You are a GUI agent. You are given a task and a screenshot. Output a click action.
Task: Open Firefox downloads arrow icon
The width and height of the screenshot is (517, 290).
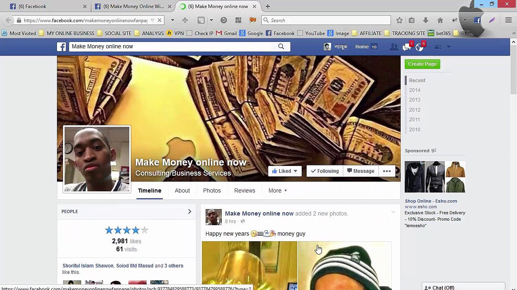pyautogui.click(x=426, y=20)
